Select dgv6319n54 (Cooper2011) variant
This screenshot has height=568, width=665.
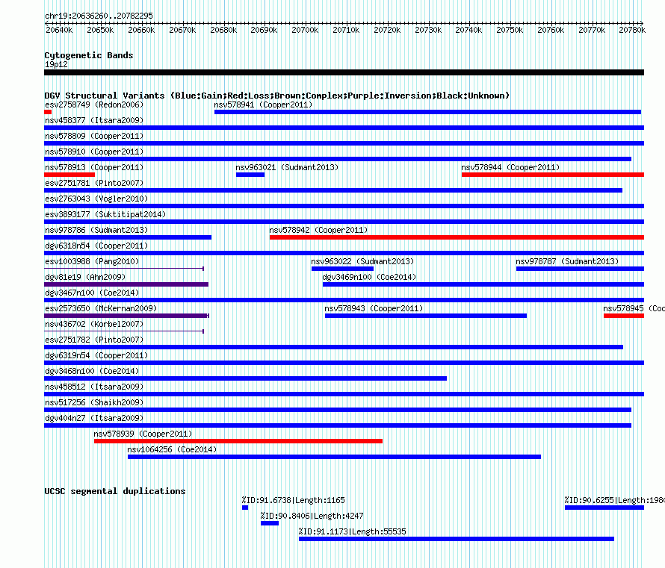click(x=344, y=363)
